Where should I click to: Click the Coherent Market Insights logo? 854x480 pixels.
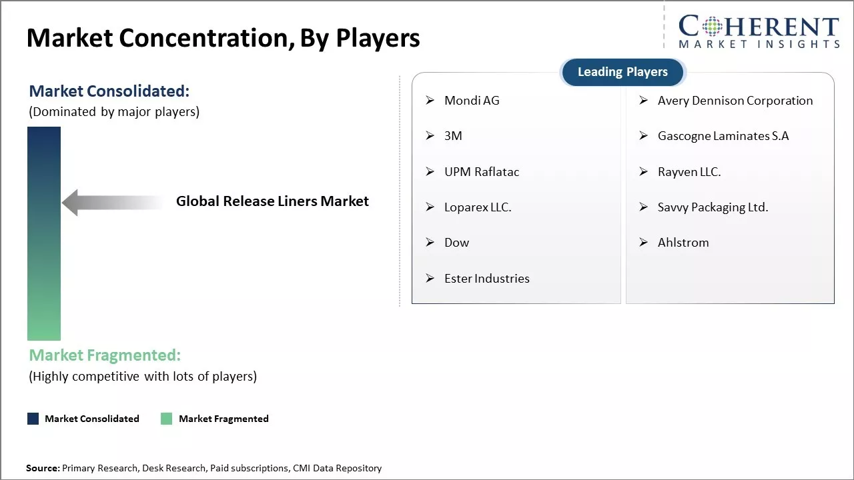(x=758, y=32)
